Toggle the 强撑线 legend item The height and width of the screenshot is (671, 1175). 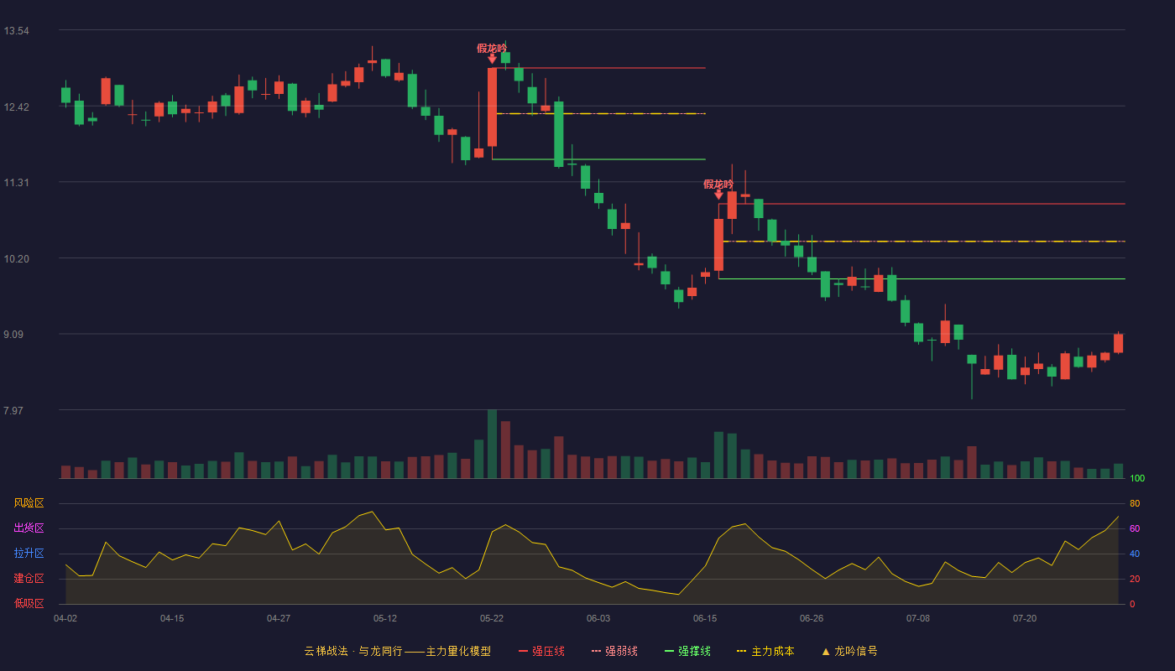coord(687,651)
